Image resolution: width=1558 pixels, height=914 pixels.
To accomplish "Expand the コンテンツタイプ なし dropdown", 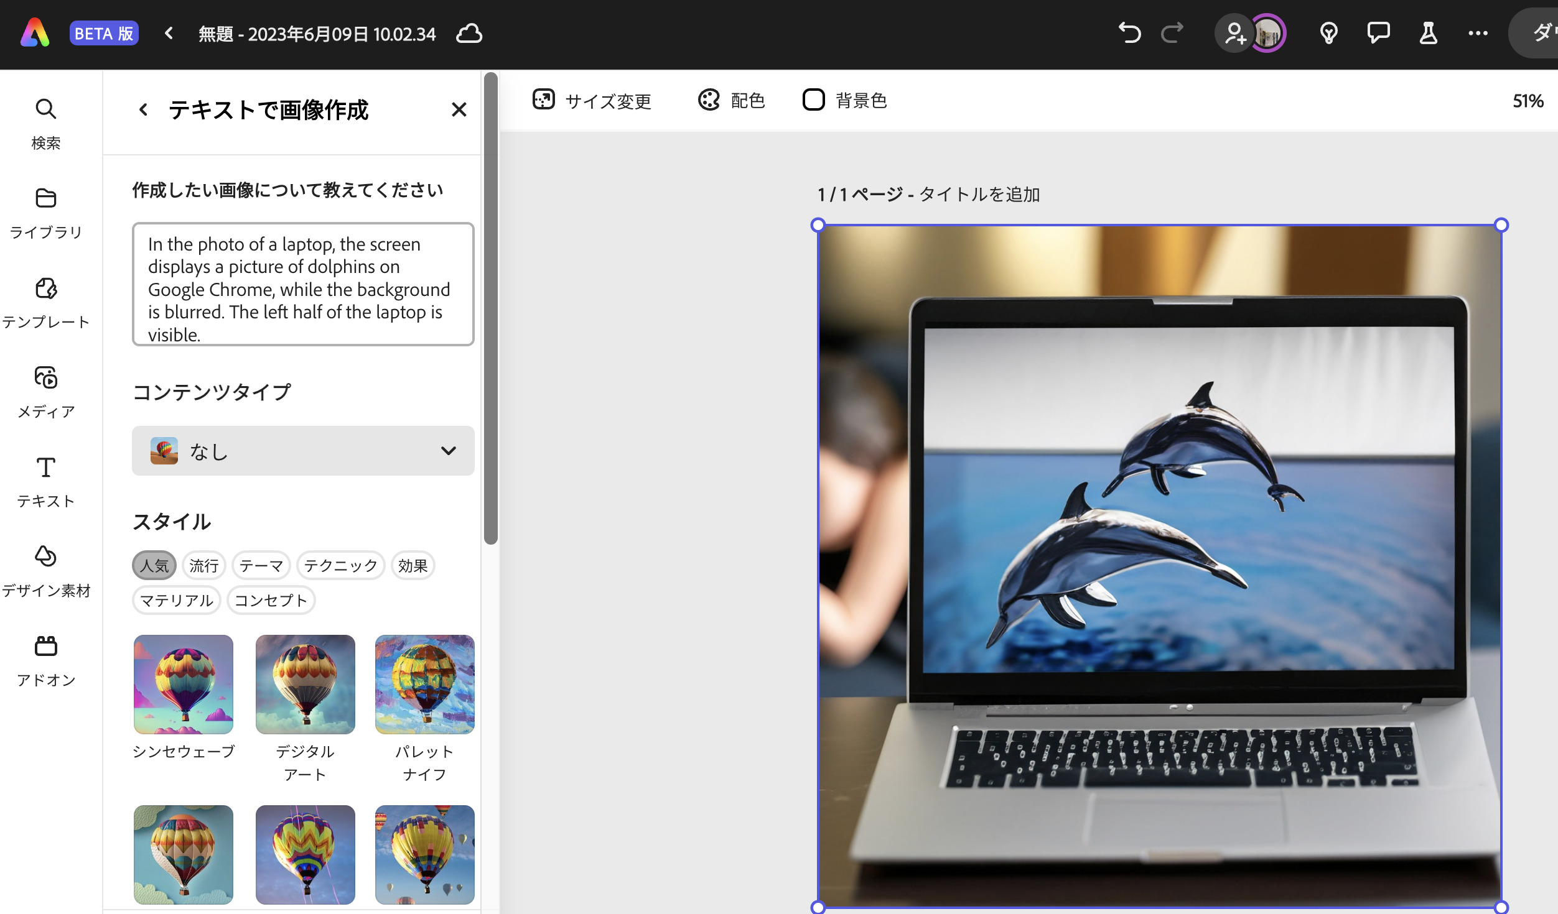I will [303, 451].
